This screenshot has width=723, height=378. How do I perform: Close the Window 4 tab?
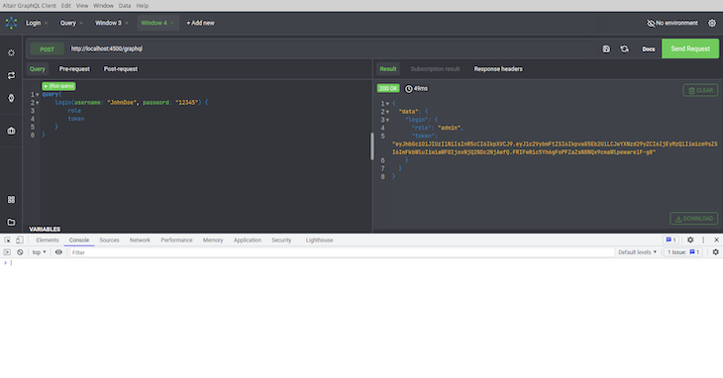point(172,23)
